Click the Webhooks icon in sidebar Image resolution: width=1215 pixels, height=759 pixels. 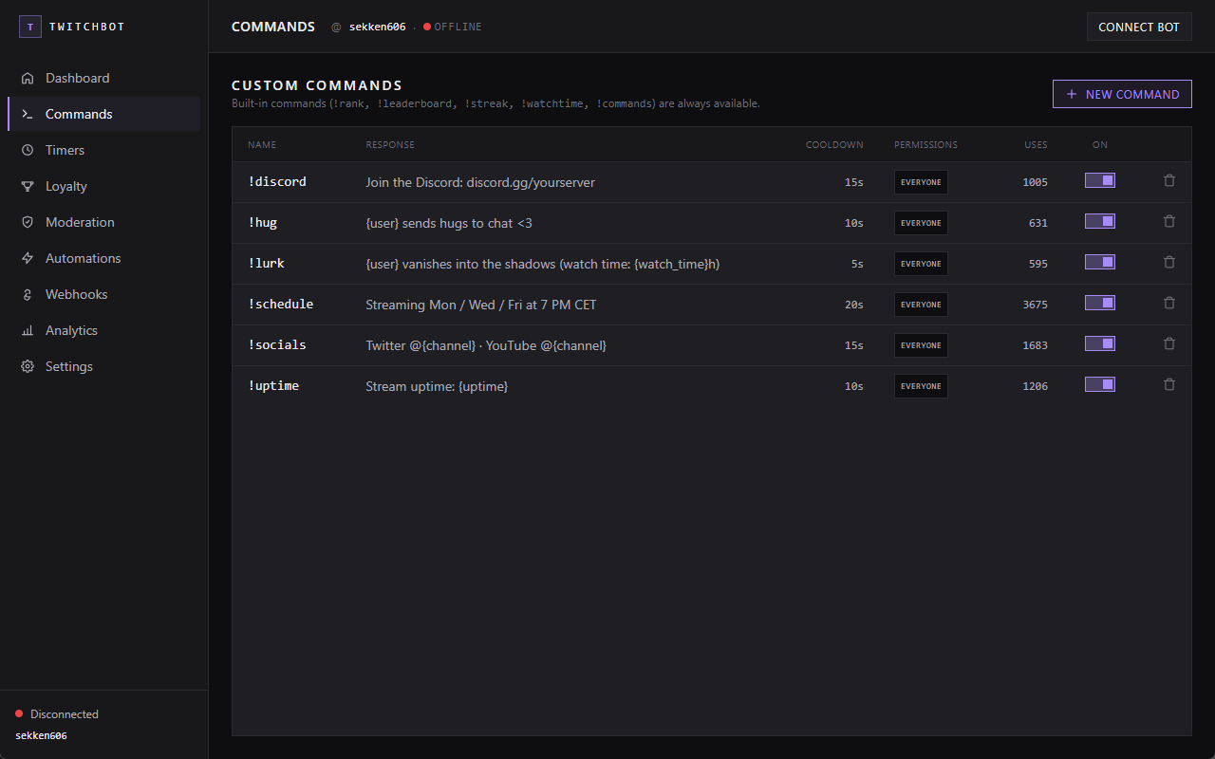coord(28,294)
